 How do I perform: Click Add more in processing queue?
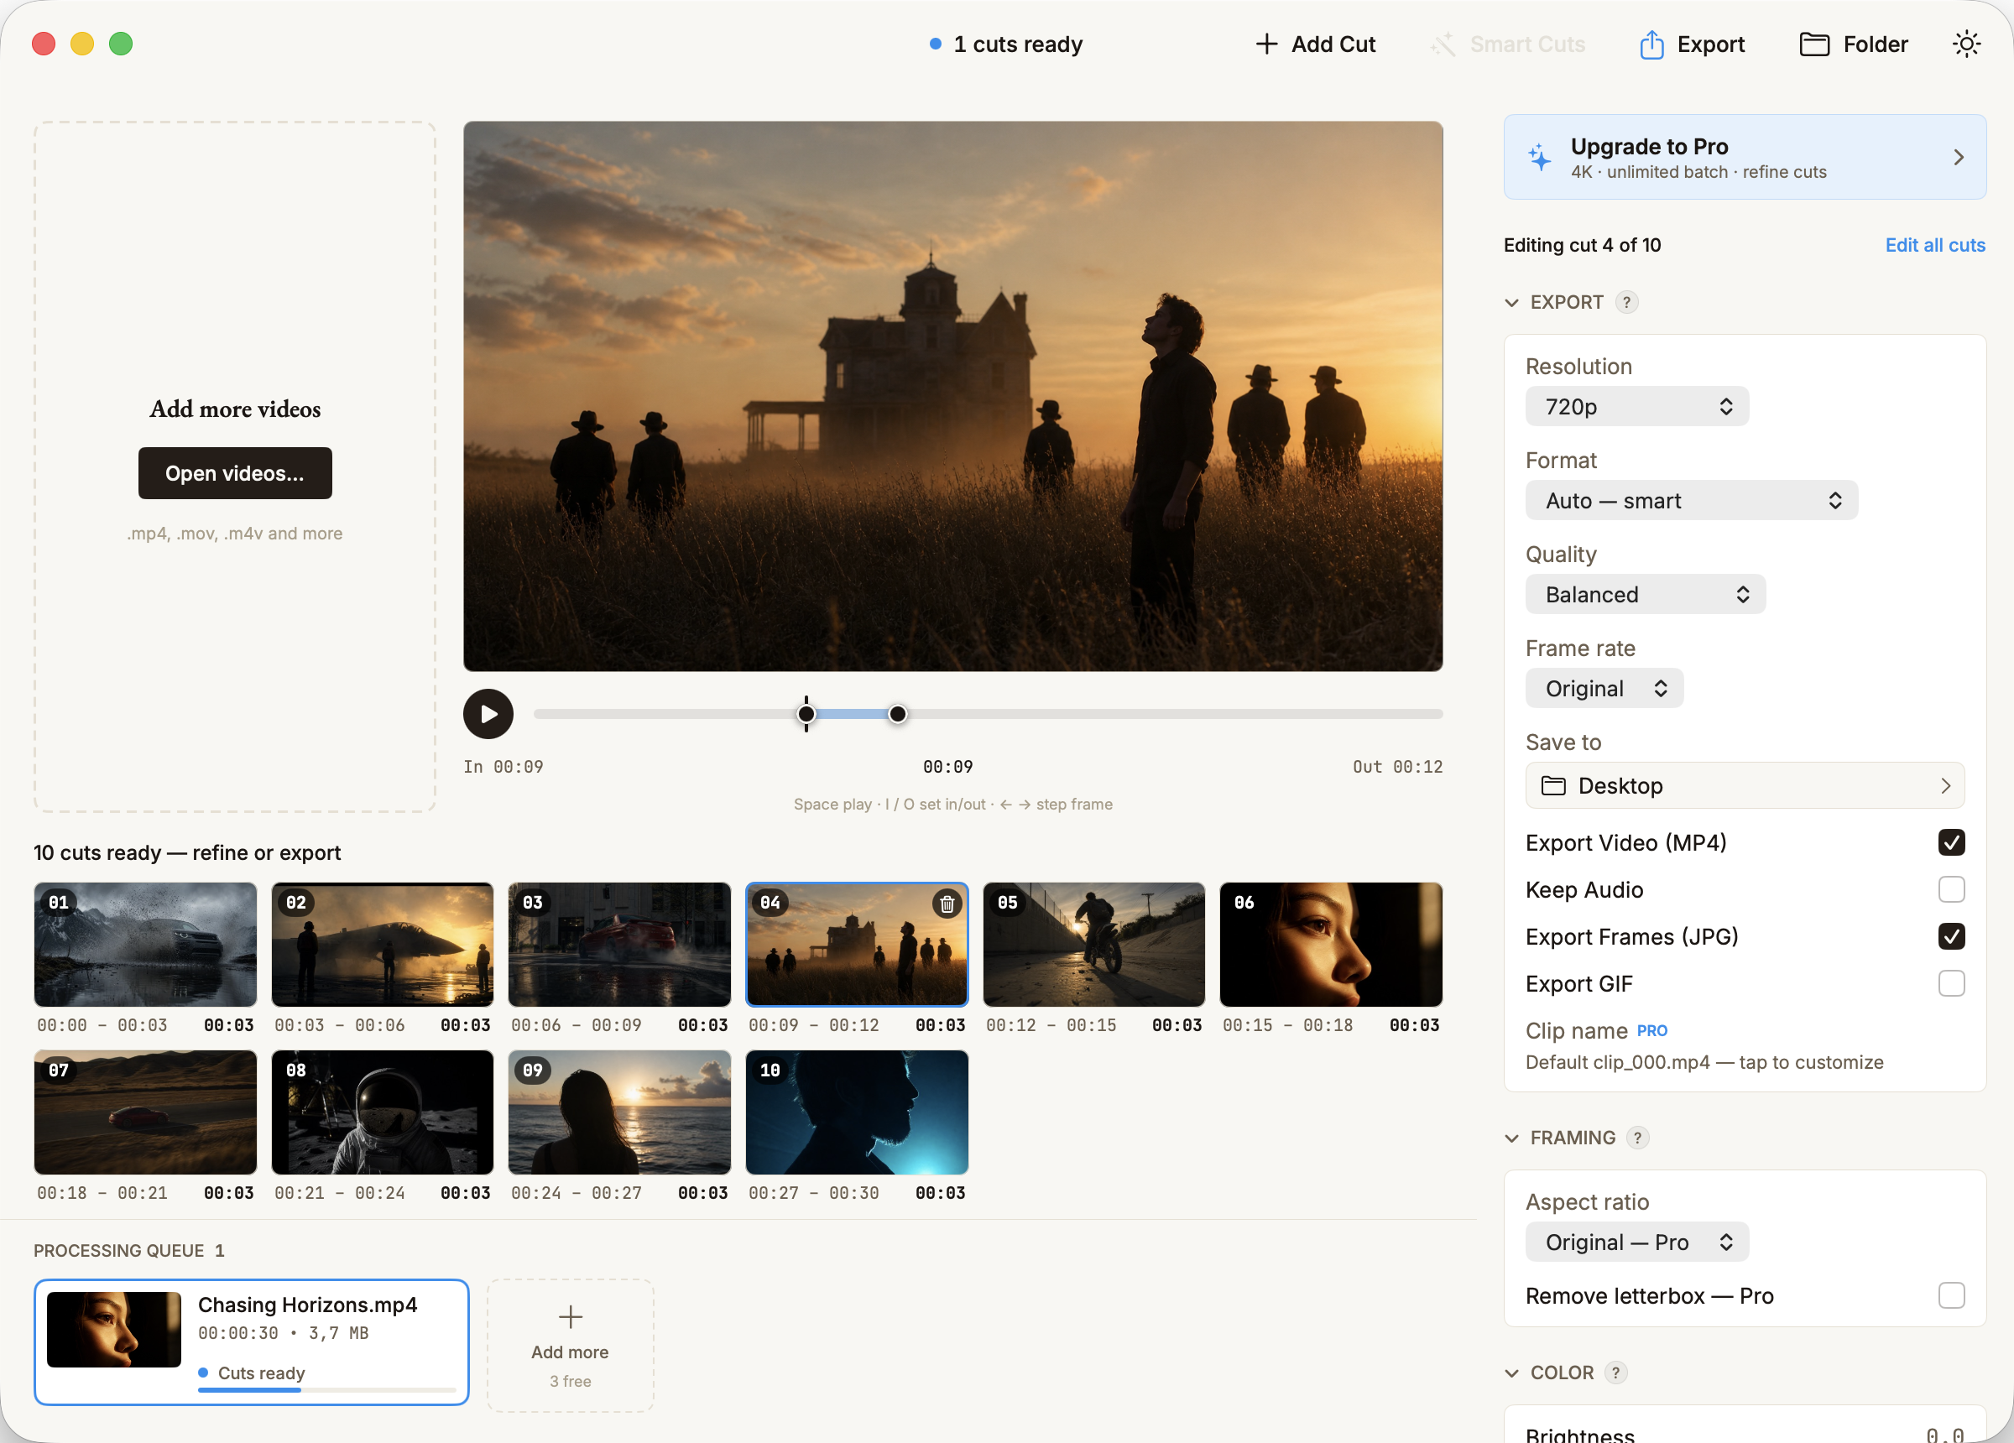tap(570, 1346)
